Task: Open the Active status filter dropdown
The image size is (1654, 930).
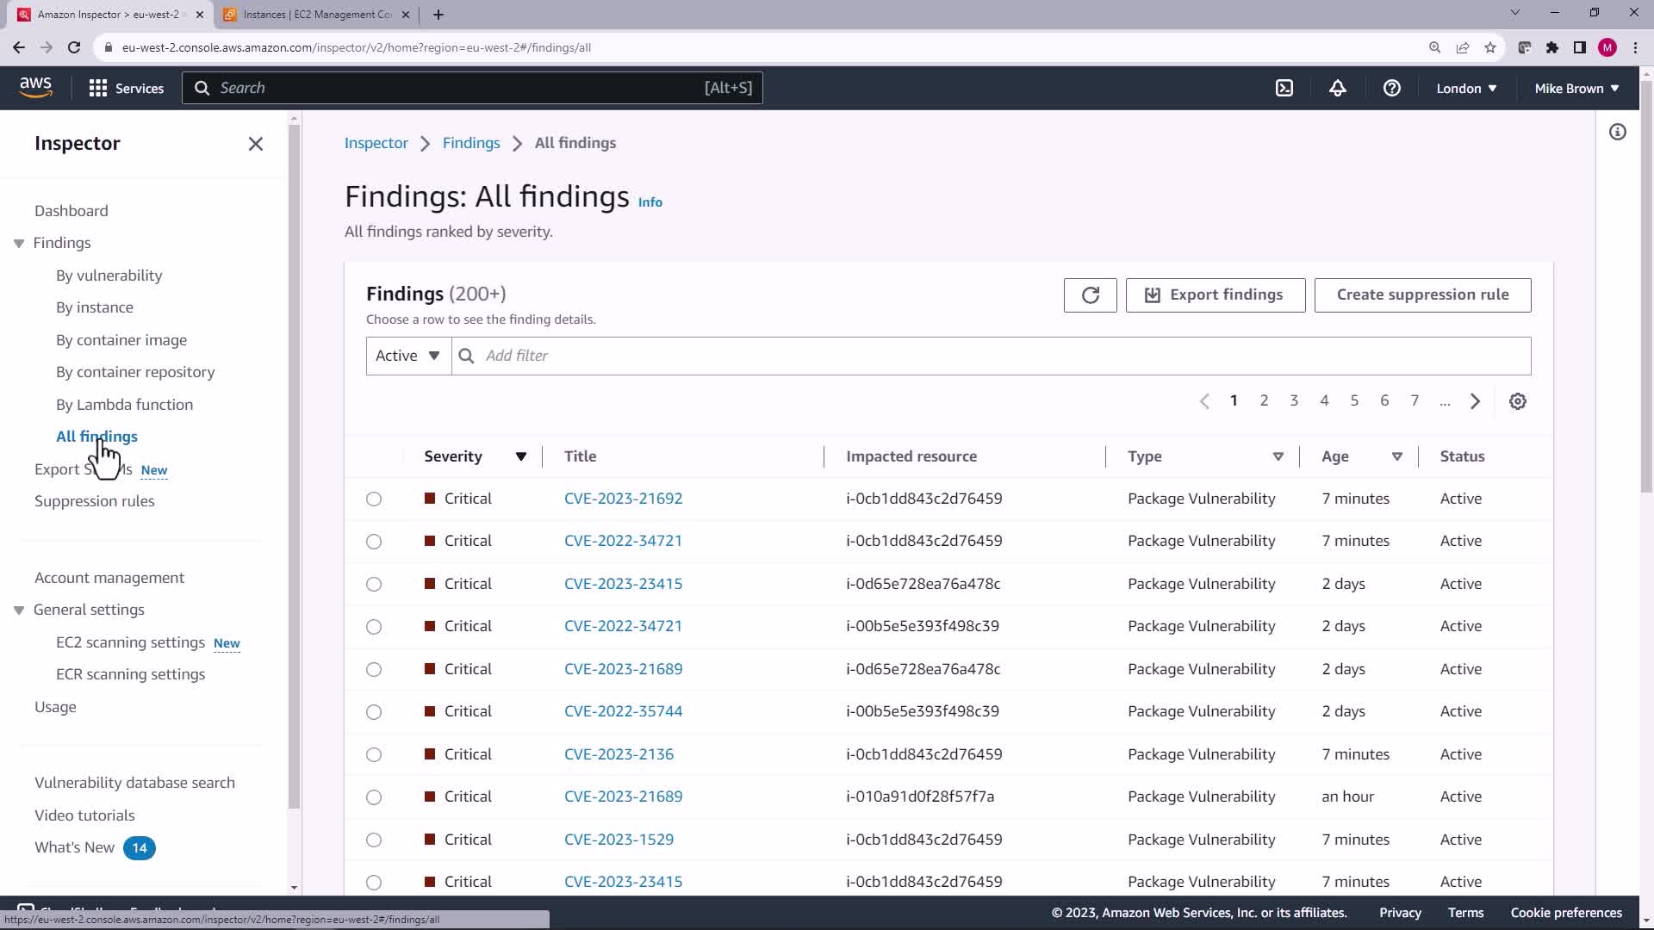Action: tap(408, 356)
